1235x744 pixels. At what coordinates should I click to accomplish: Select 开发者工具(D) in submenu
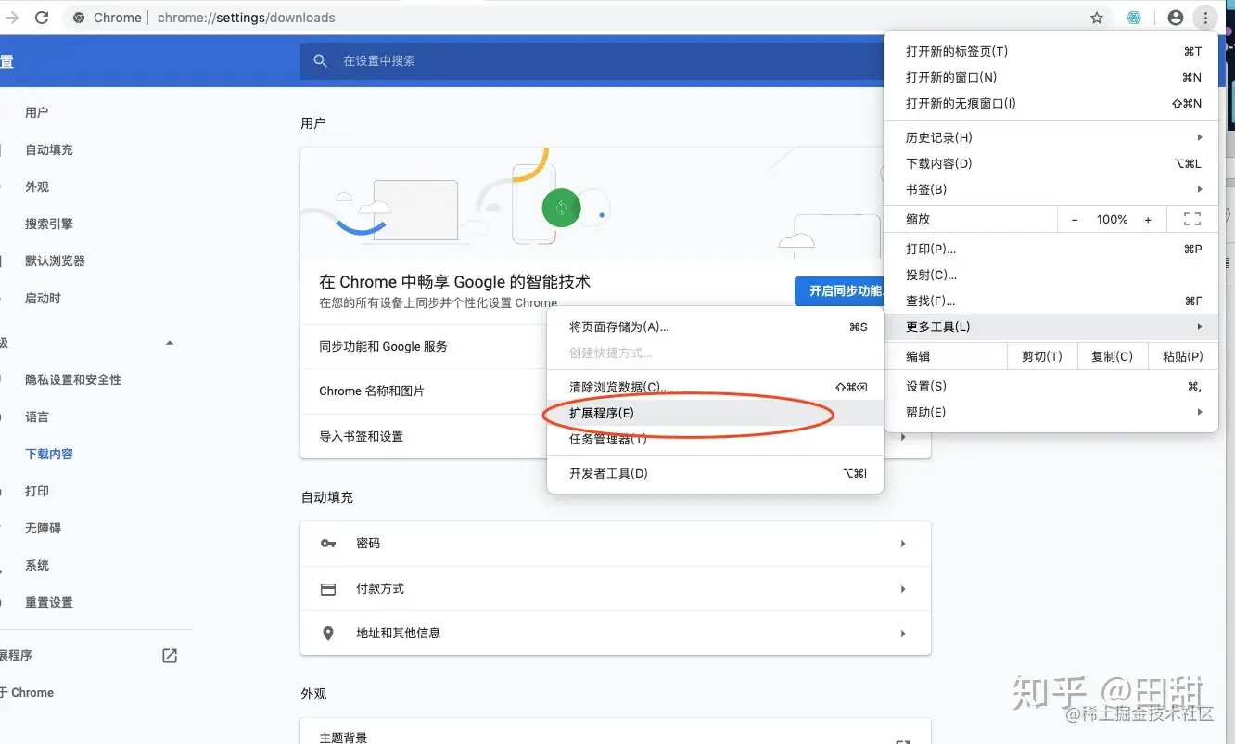(715, 473)
